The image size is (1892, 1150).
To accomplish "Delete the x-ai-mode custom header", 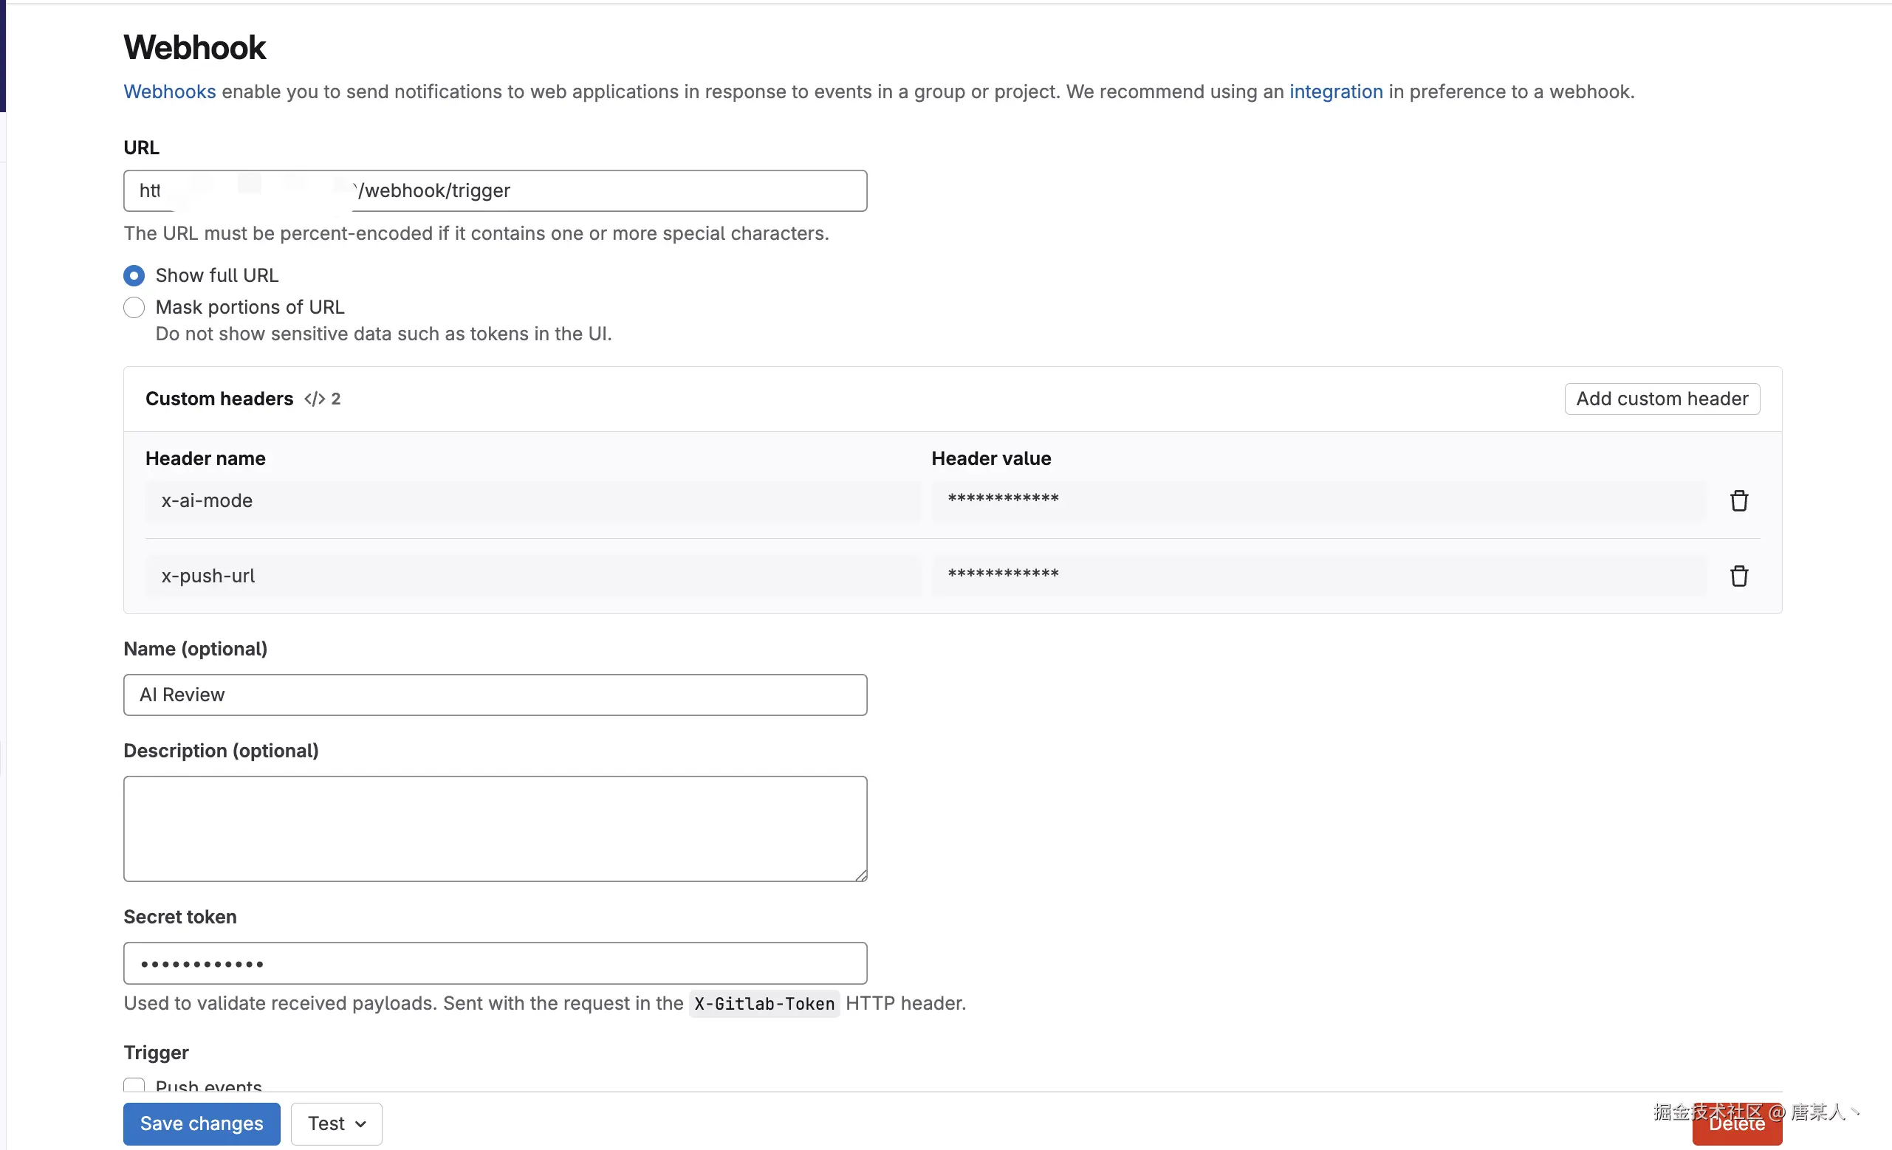I will tap(1738, 500).
